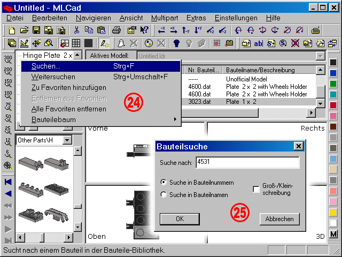Select the fine grid icon

pos(88,43)
